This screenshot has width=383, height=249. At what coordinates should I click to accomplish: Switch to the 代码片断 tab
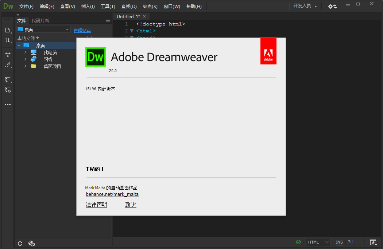point(40,20)
